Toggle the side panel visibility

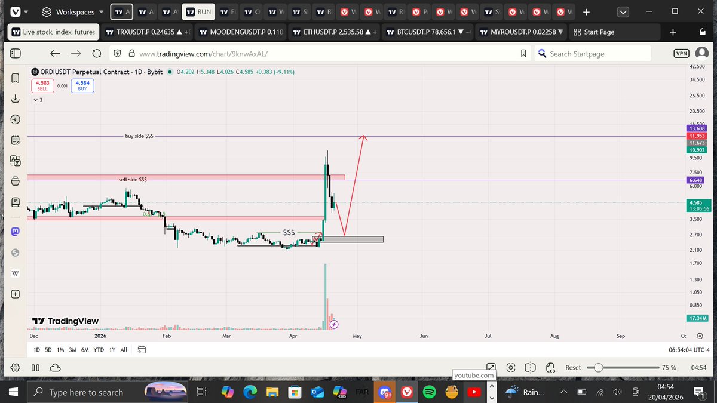16,53
